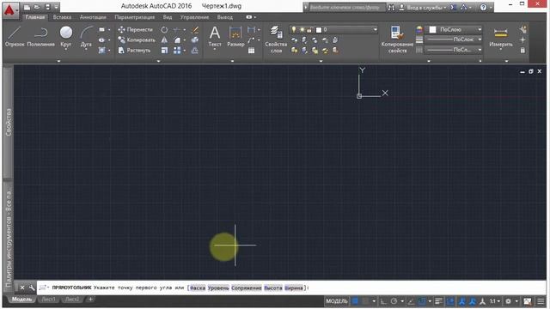Choose the Фаска command option
550x309 pixels.
pyautogui.click(x=198, y=288)
